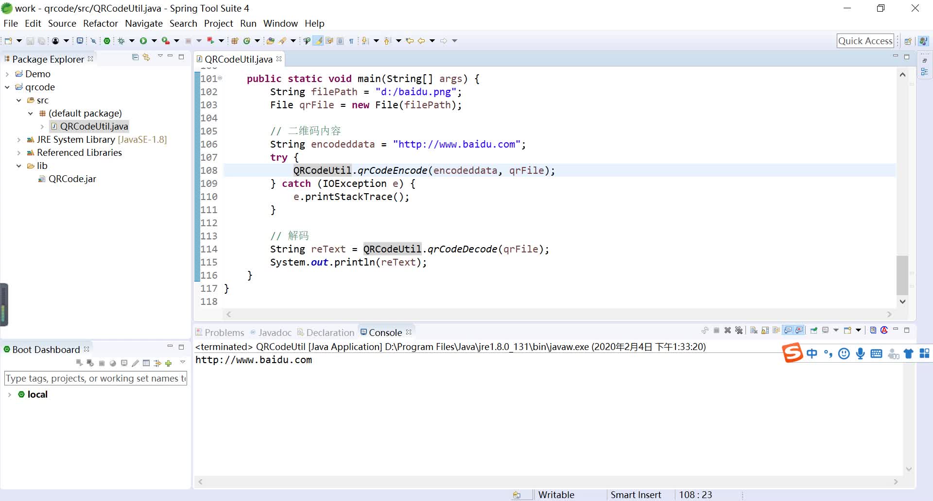The image size is (933, 501).
Task: Click the Open Type folder icon
Action: pos(271,41)
